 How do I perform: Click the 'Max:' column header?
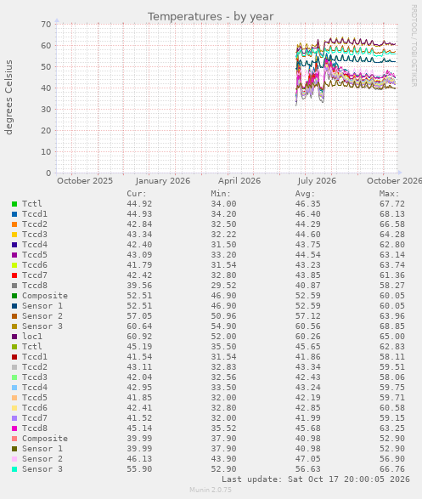coord(389,194)
